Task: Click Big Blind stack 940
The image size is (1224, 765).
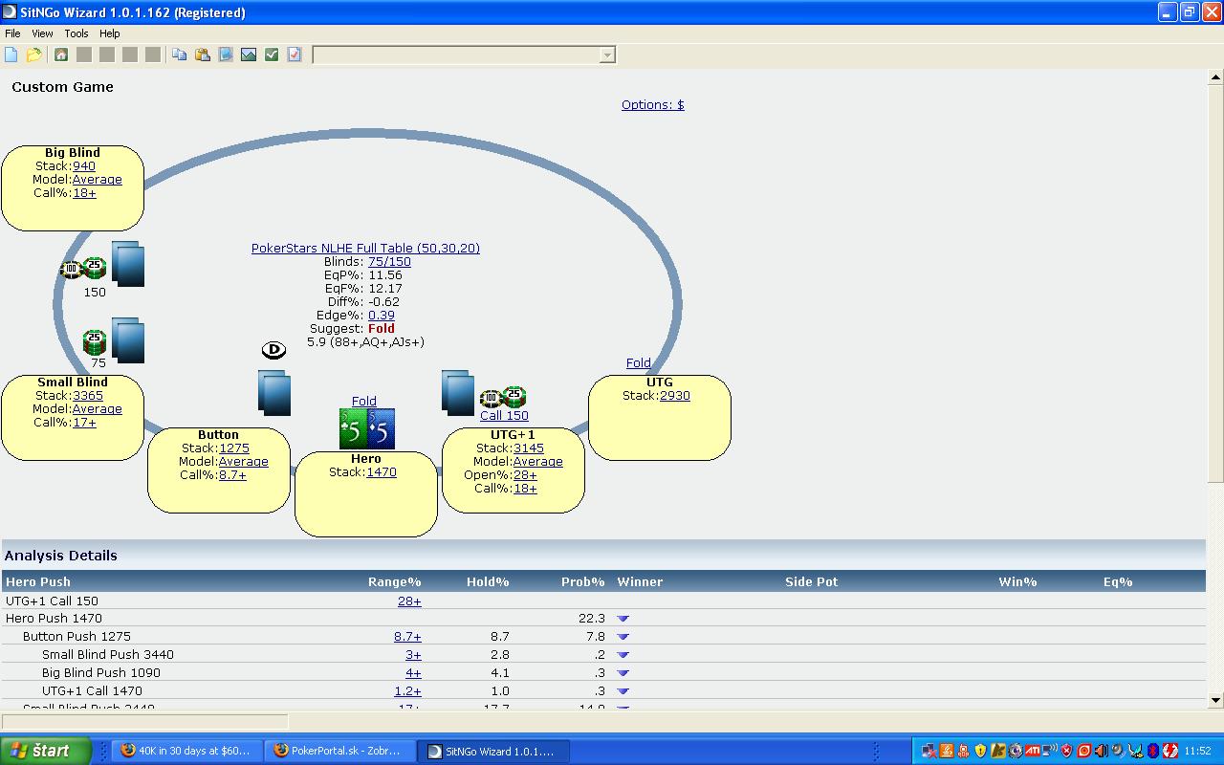Action: (x=84, y=165)
